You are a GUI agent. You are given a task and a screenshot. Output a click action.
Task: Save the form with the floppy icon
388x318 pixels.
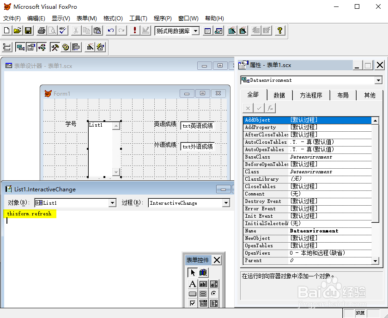(x=28, y=31)
